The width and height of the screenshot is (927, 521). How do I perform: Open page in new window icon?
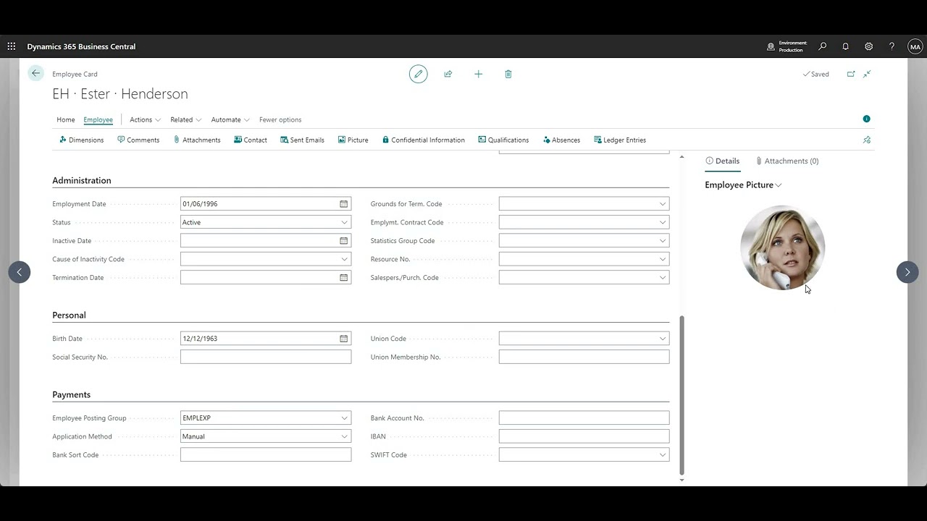pyautogui.click(x=851, y=74)
